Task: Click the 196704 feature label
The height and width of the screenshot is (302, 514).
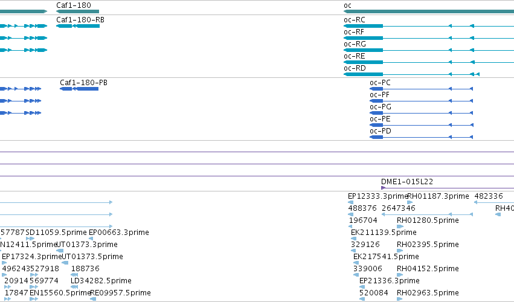Action: [x=363, y=220]
